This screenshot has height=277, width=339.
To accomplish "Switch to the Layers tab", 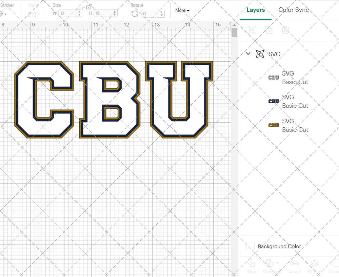I will (256, 10).
